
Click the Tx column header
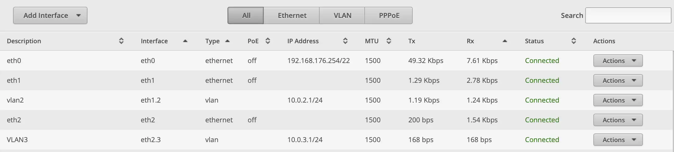click(412, 41)
